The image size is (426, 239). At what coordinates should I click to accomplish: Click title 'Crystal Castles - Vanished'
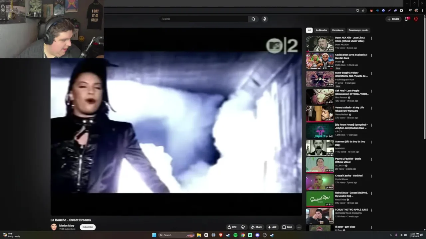[349, 176]
